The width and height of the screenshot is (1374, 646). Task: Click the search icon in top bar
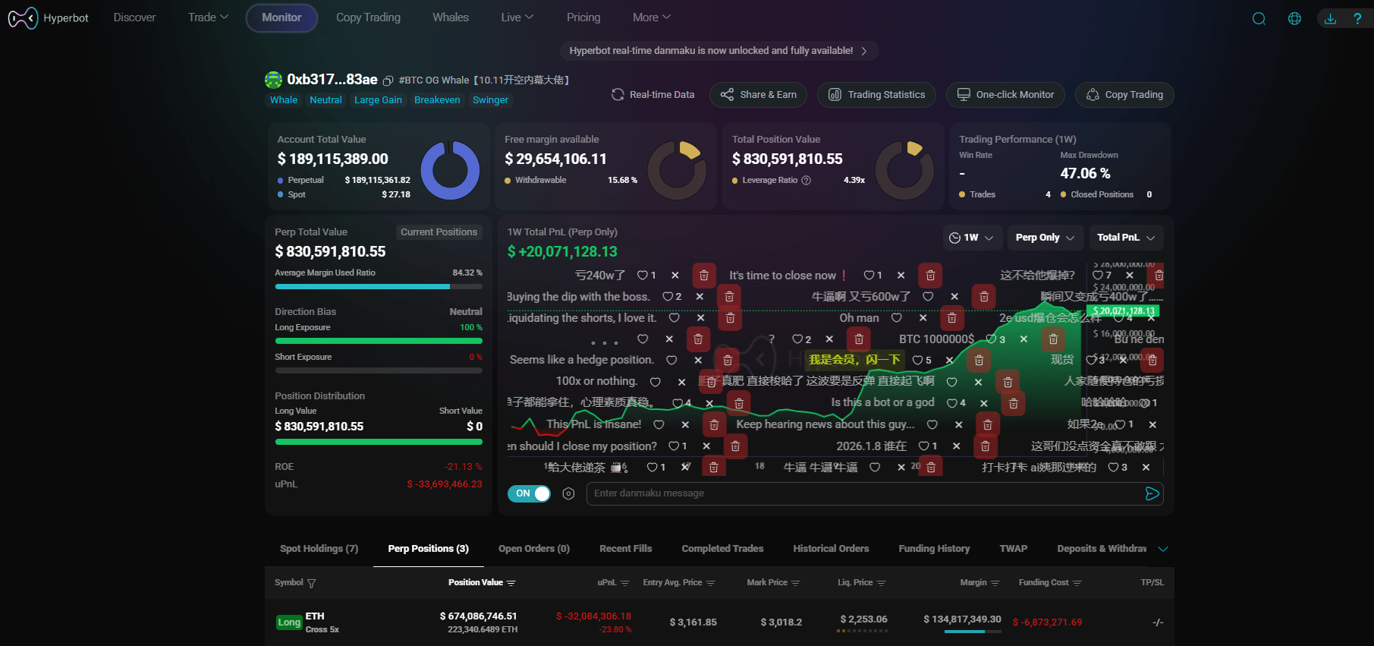(x=1259, y=18)
